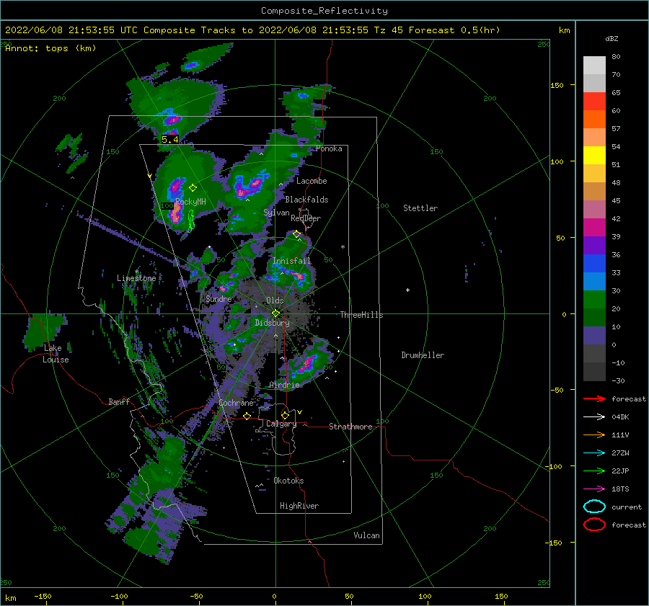
Task: Click the Vulcan city label
Action: 366,535
